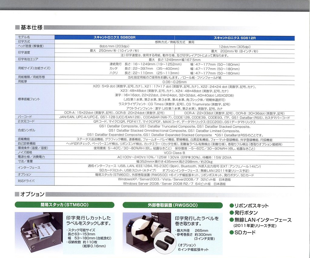Select the スキャントロニクス SG608R column header
The image size is (310, 258).
(x=114, y=37)
